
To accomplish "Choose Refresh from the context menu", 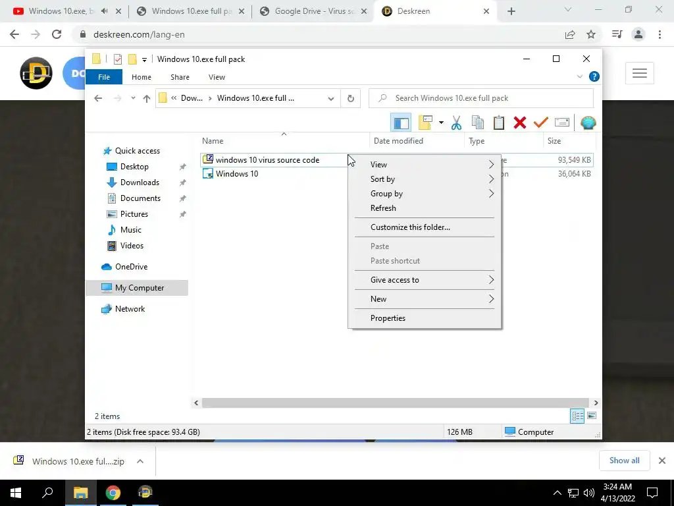I will (425, 208).
